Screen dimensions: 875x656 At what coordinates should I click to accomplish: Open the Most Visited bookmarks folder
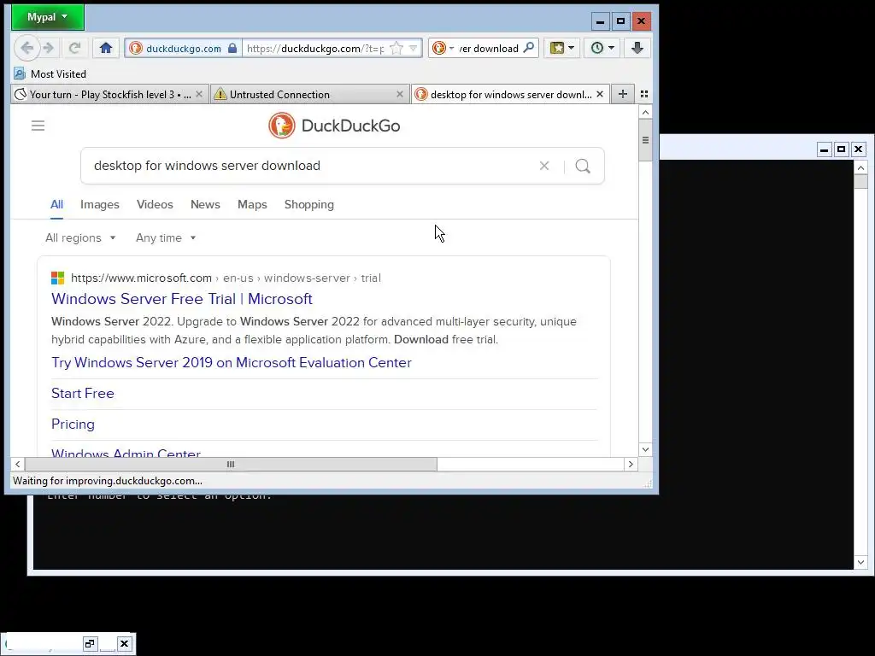[x=50, y=73]
